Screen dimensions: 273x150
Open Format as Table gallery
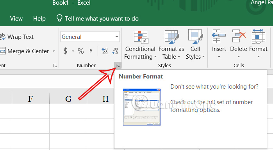coord(171,45)
